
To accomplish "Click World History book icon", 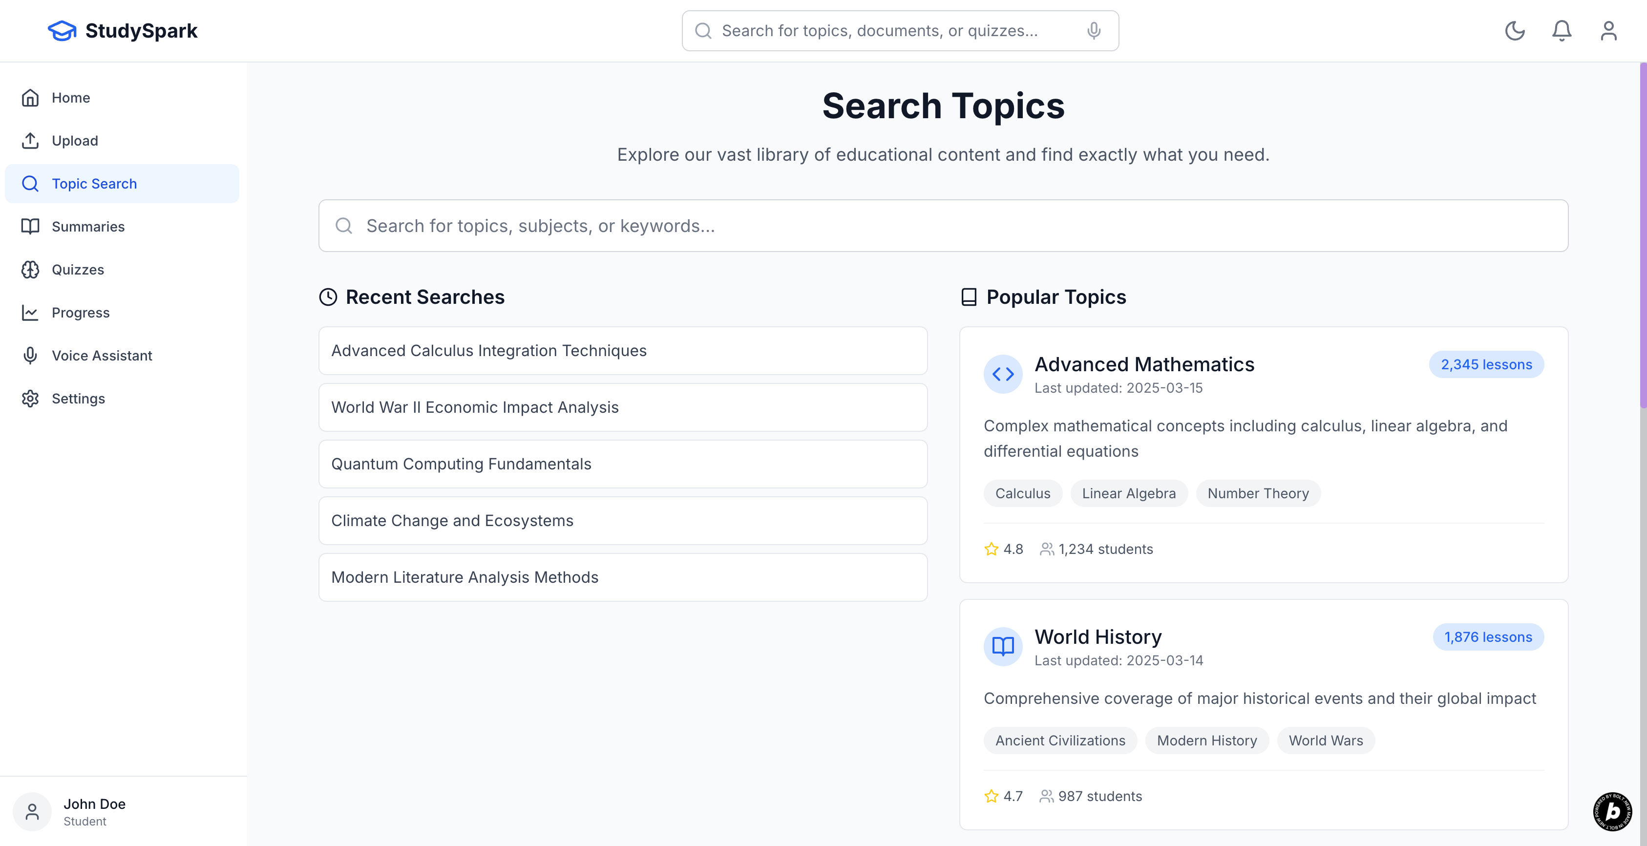I will (x=1003, y=647).
